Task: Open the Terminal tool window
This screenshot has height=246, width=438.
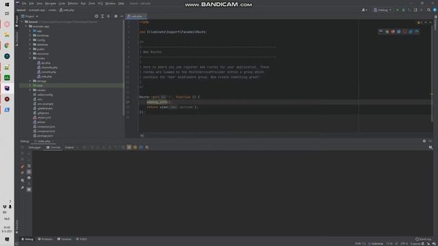Action: [64, 239]
